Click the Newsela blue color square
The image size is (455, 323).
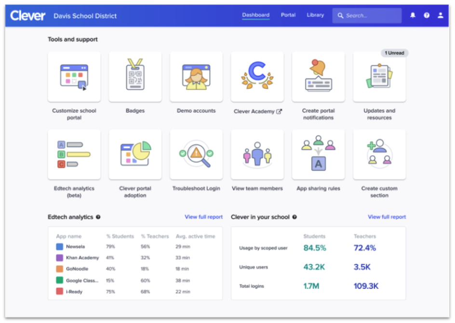(60, 247)
